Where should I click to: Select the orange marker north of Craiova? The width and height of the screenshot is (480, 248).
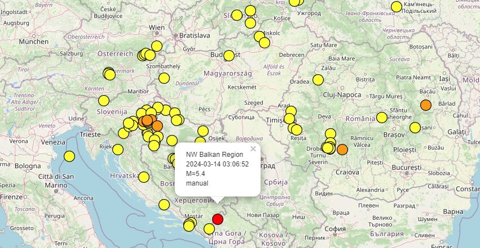click(x=342, y=149)
